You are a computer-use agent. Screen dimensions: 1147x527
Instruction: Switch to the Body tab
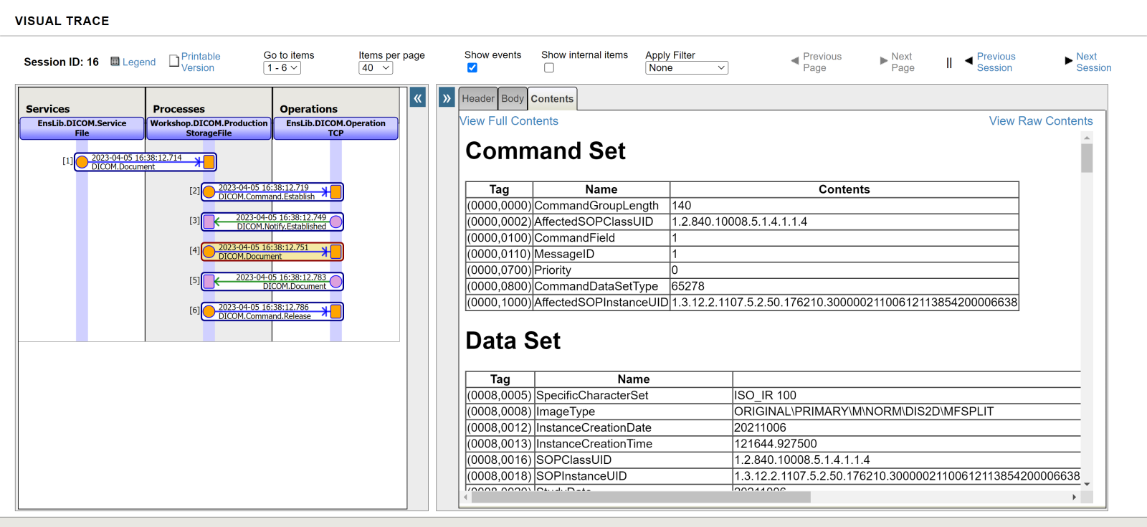click(512, 99)
